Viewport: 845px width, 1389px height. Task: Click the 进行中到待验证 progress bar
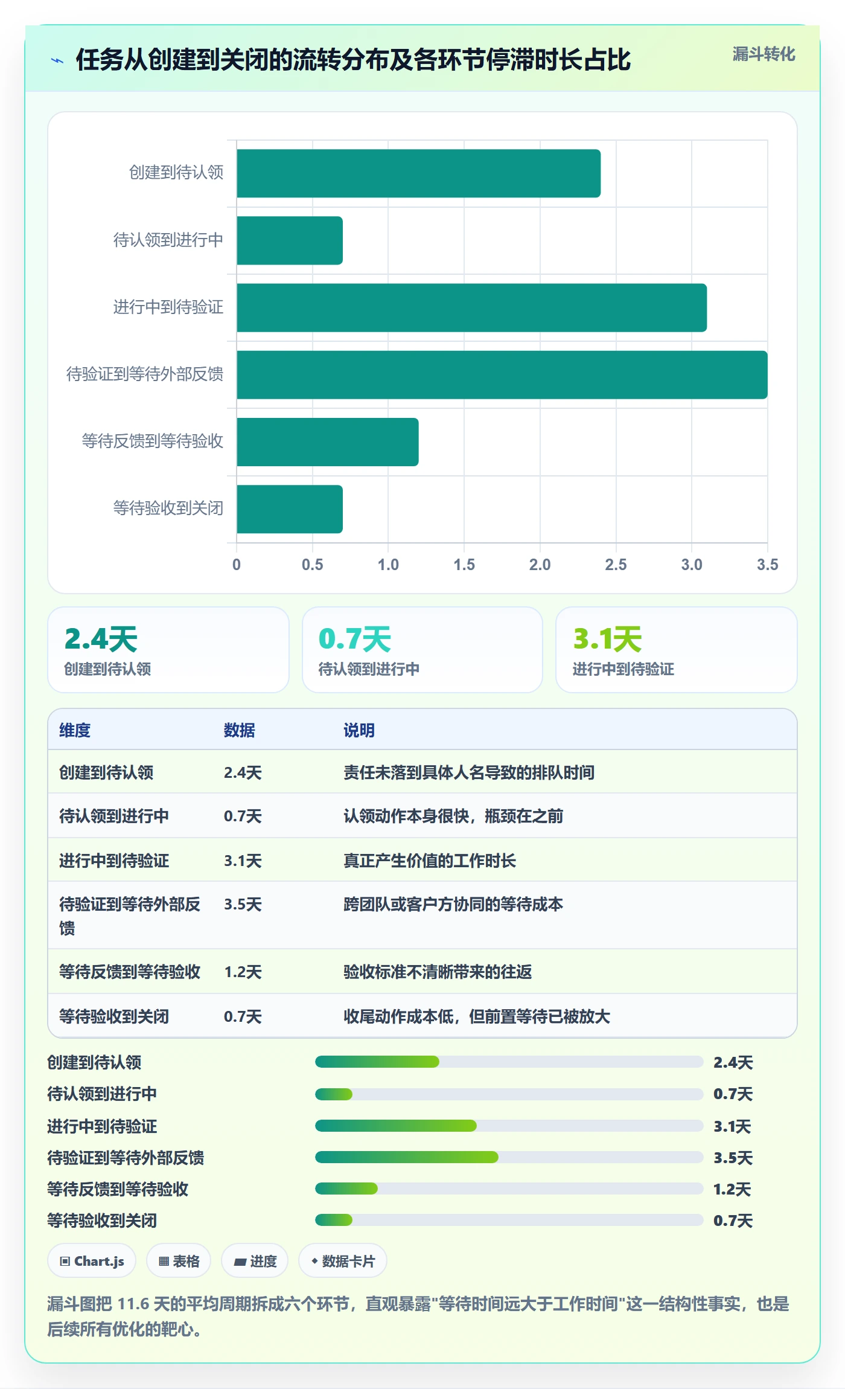click(509, 1126)
